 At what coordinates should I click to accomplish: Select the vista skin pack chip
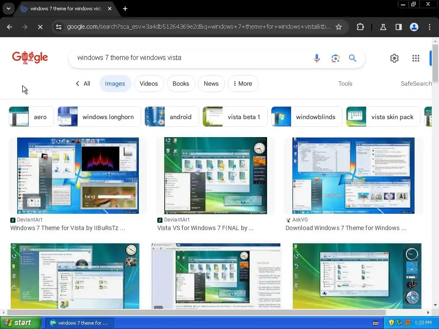point(383,117)
